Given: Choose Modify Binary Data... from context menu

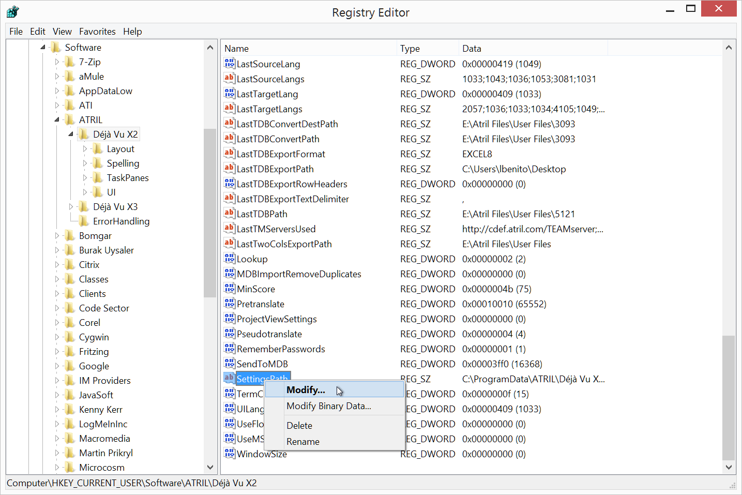Looking at the screenshot, I should pos(334,406).
